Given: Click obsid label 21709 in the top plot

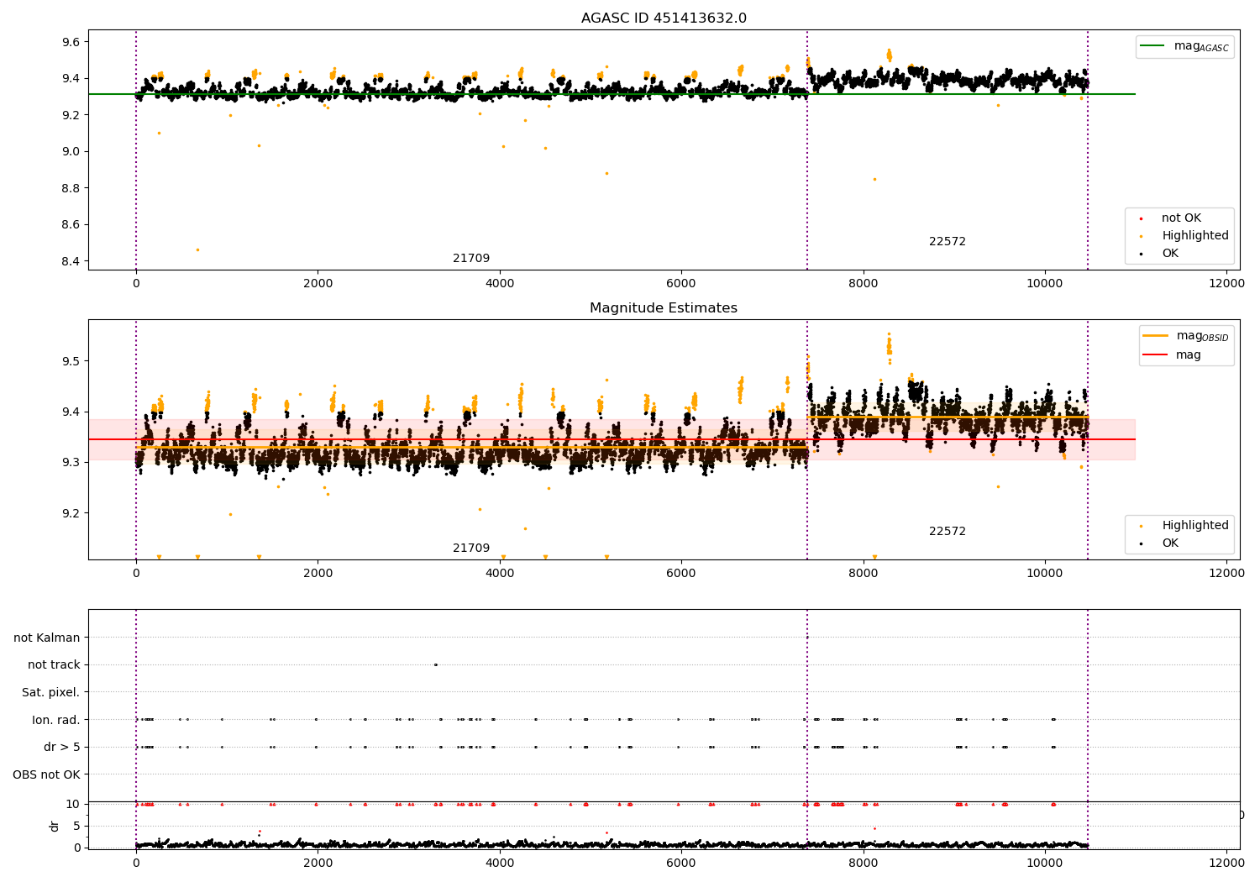Looking at the screenshot, I should tap(471, 259).
